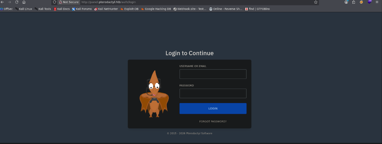Open the hamburger application menu
Viewport: 382px width, 144px height.
pos(377,2)
